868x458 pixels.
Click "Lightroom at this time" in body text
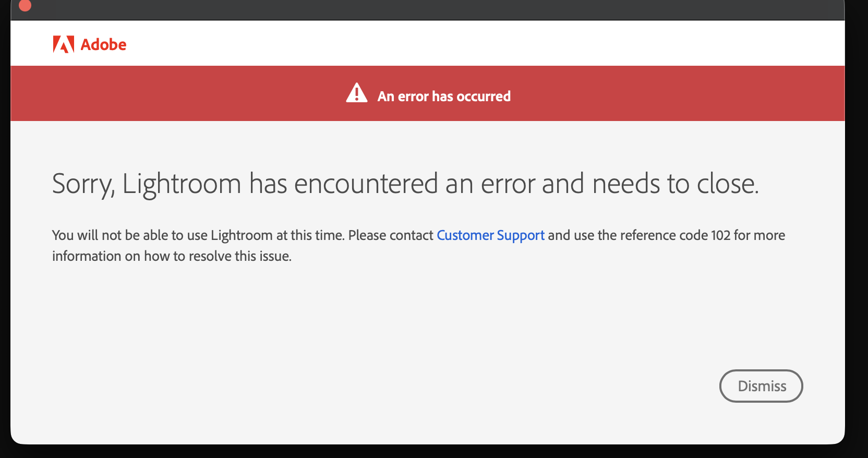click(277, 235)
